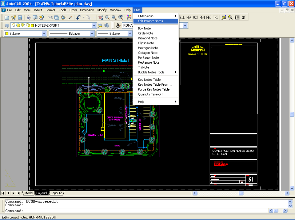Click the Undo arrow icon
Screen dimensions: 295x220
pyautogui.click(x=79, y=18)
